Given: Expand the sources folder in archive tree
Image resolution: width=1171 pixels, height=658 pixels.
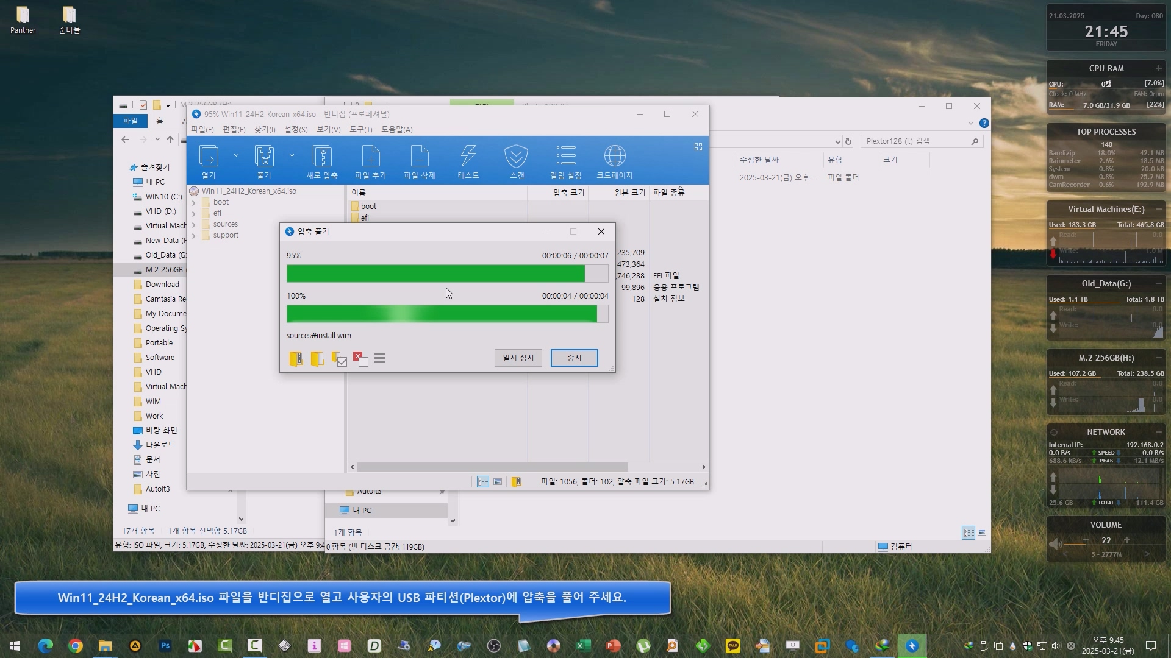Looking at the screenshot, I should click(194, 225).
